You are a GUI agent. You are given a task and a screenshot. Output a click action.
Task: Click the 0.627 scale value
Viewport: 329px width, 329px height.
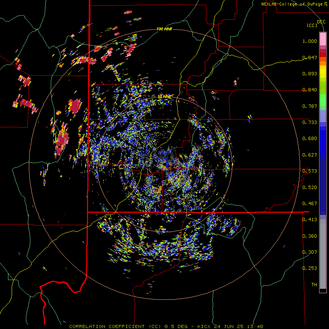click(x=310, y=155)
